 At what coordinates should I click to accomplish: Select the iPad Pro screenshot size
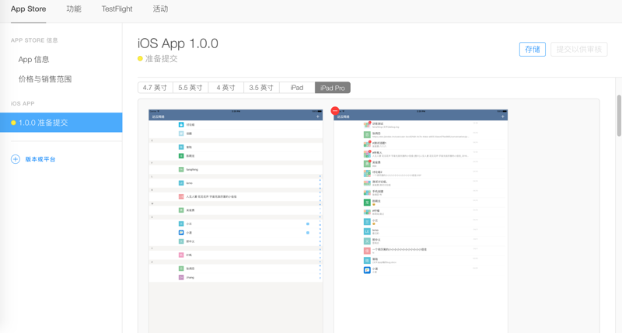[x=333, y=88]
